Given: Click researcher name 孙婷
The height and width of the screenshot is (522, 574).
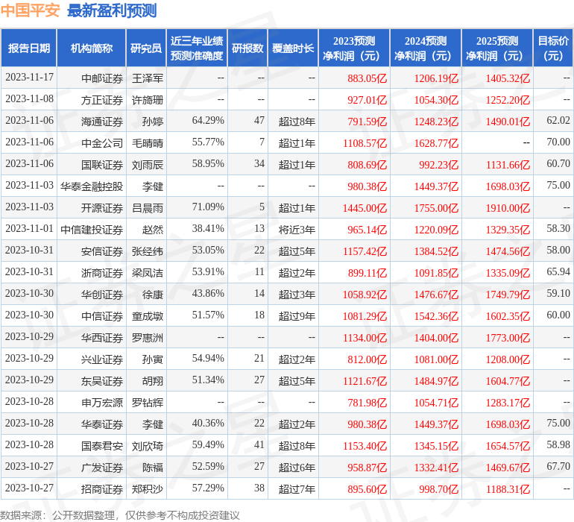Looking at the screenshot, I should tap(153, 122).
